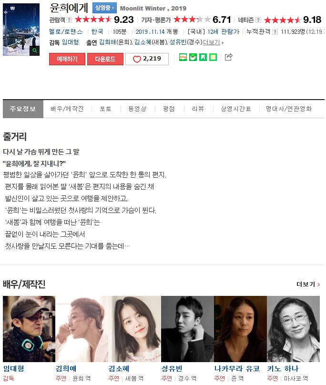Image resolution: width=326 pixels, height=385 pixels.
Task: Click the 멜로/로맨스 genre link
Action: point(66,31)
